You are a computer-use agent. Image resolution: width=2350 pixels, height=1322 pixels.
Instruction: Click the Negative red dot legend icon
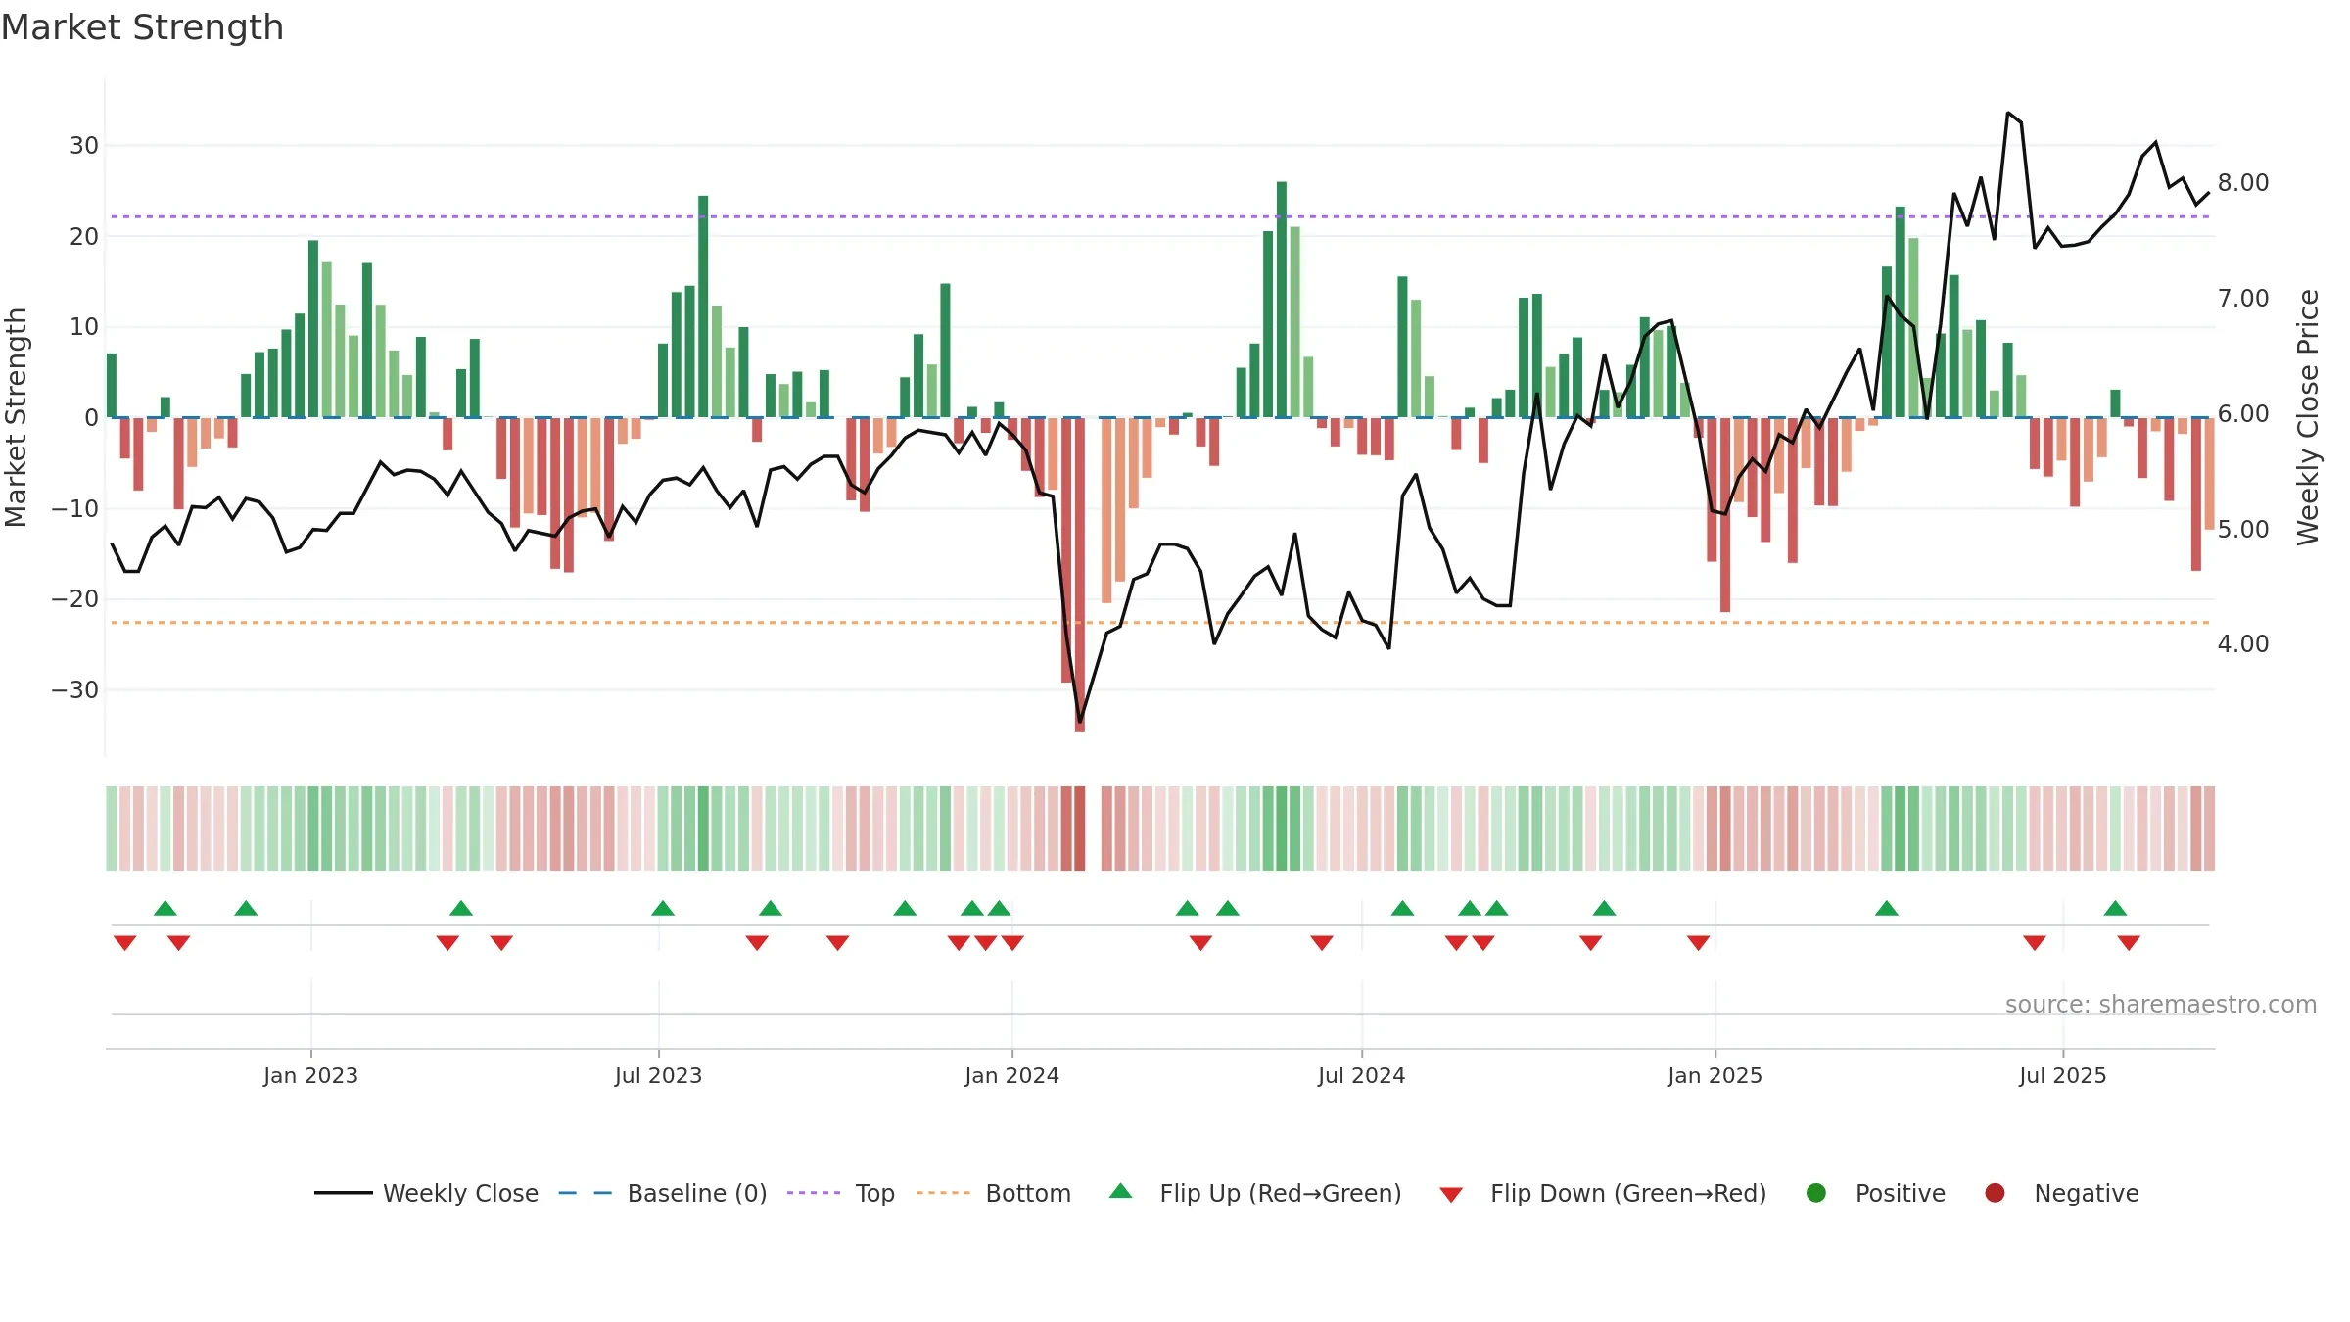coord(1995,1193)
